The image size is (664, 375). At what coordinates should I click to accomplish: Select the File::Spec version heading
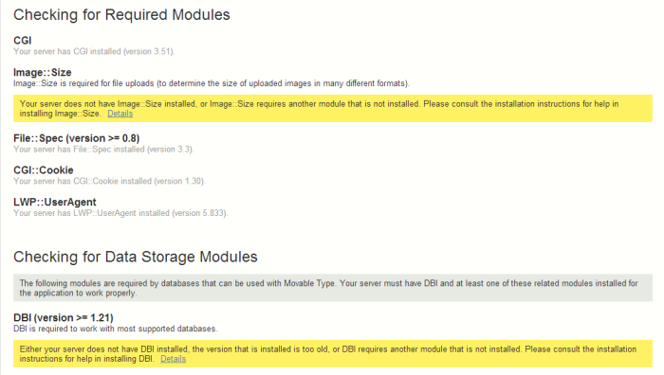click(76, 138)
